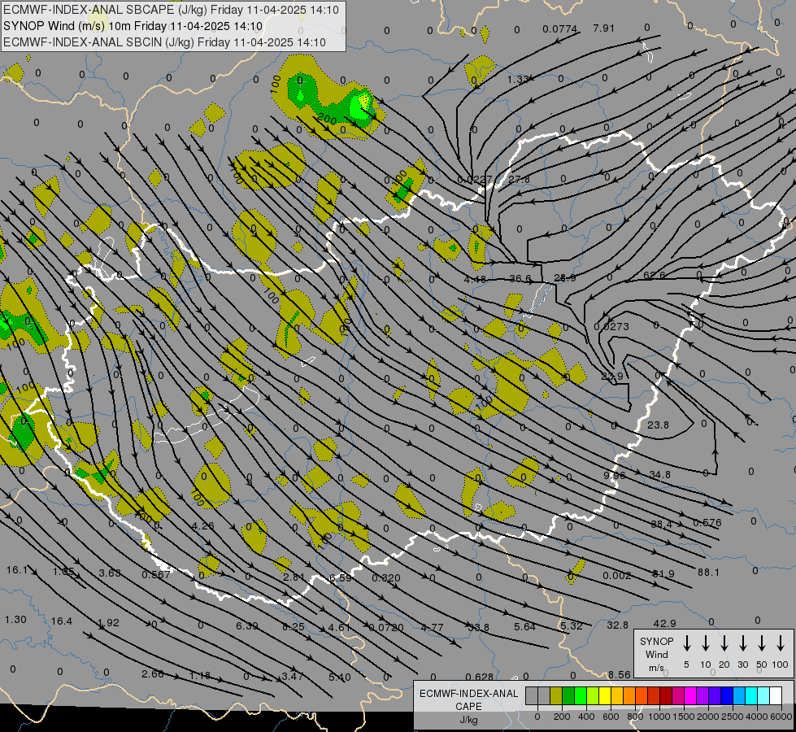Click the '3.47' value near bottom
Image resolution: width=796 pixels, height=732 pixels.
(293, 677)
